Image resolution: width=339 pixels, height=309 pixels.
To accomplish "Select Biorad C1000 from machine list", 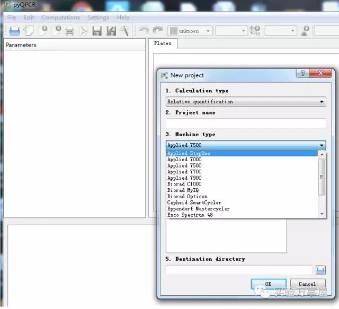I will coord(242,184).
